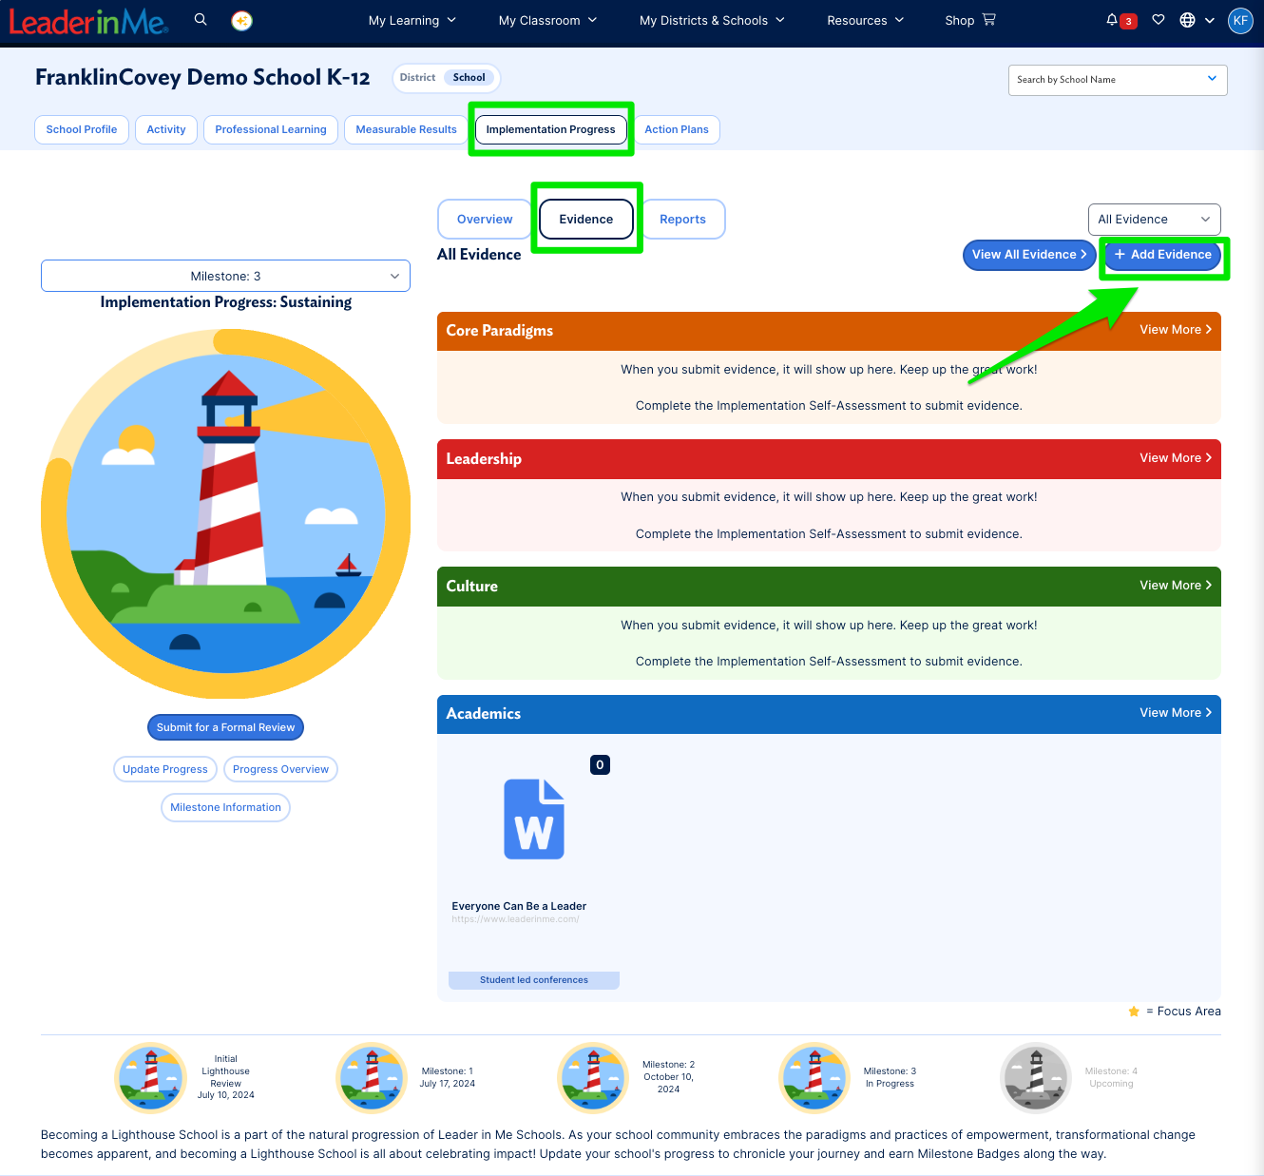The width and height of the screenshot is (1264, 1176).
Task: Select the Milestone 3 In Progress badge
Action: (814, 1077)
